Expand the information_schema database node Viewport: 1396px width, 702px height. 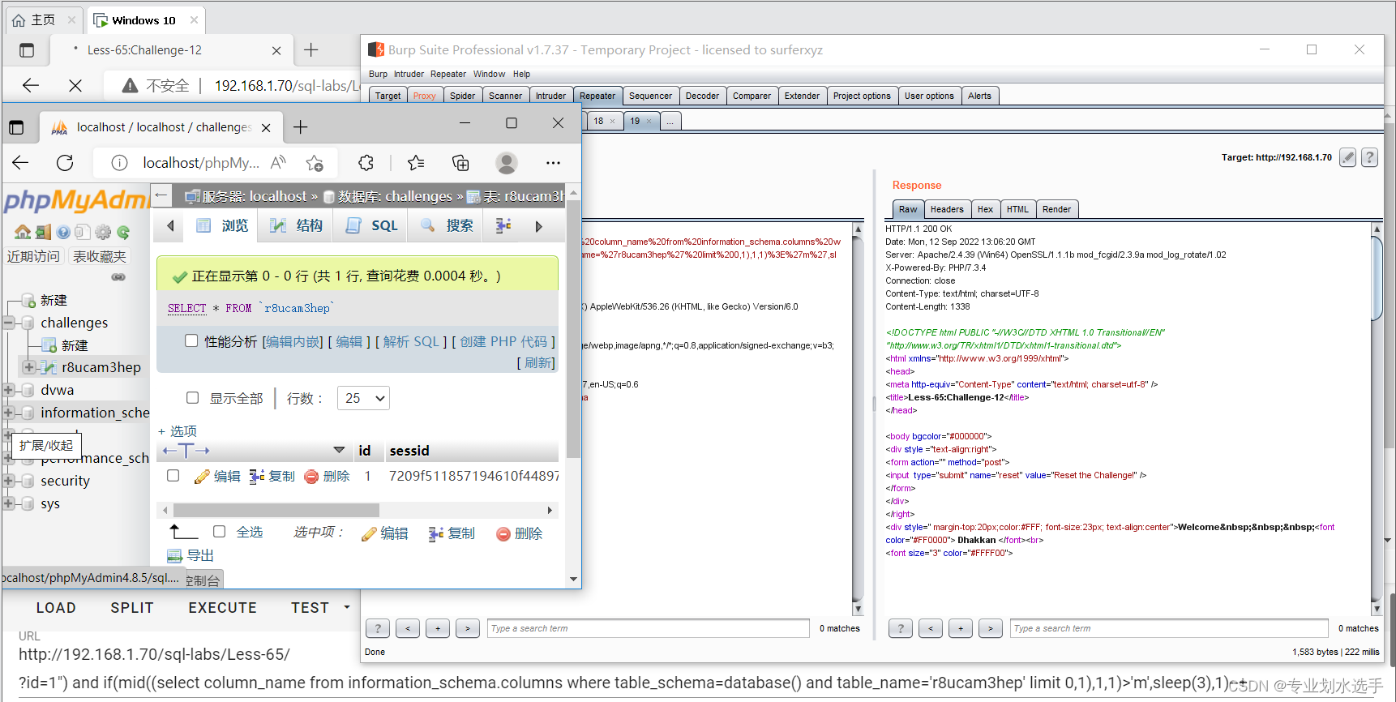coord(8,413)
